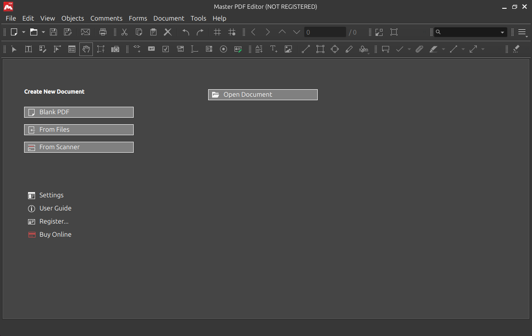Select the List Box form tool

point(209,49)
